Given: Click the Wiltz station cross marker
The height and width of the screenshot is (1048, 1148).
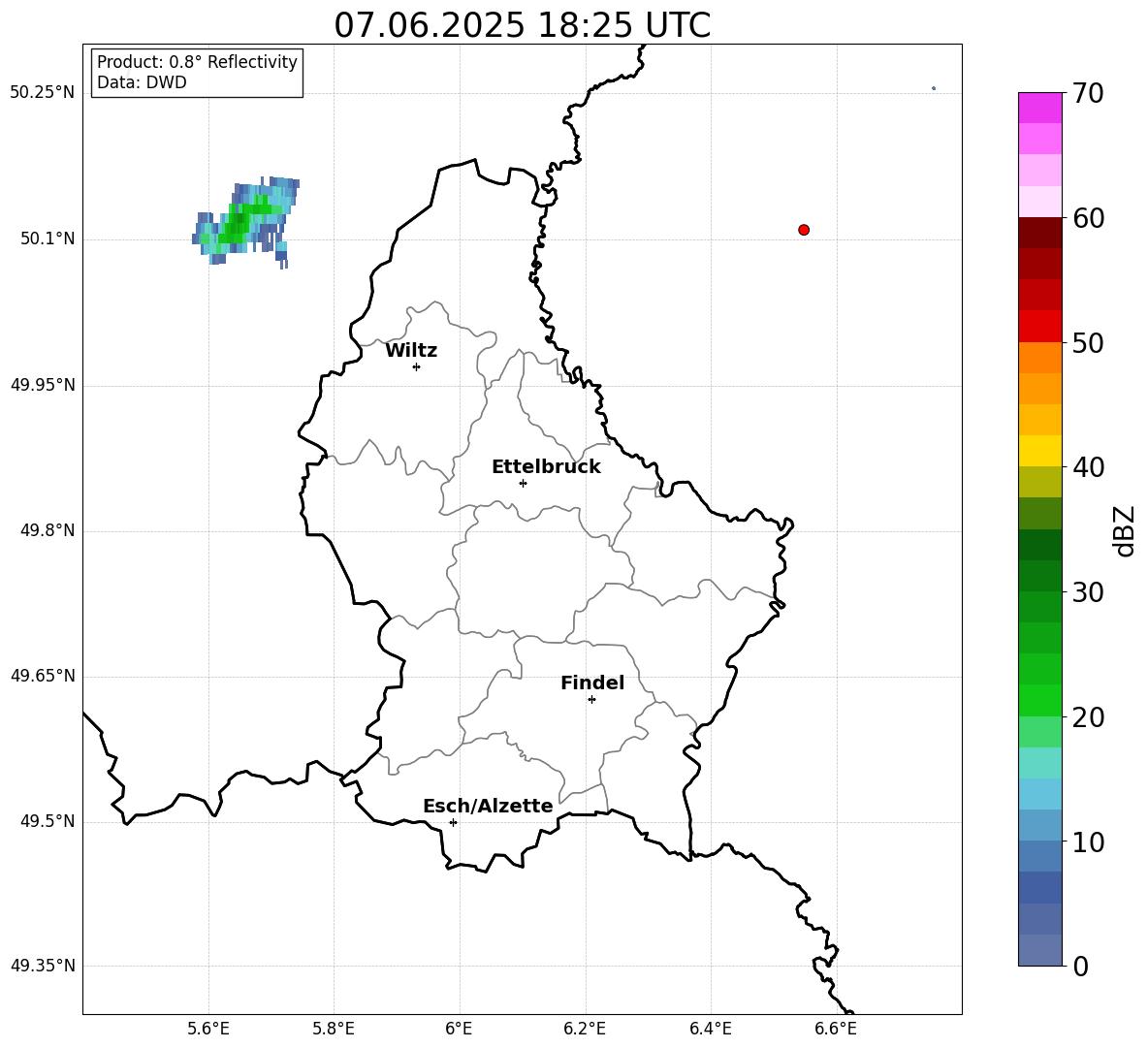Looking at the screenshot, I should click(x=417, y=366).
